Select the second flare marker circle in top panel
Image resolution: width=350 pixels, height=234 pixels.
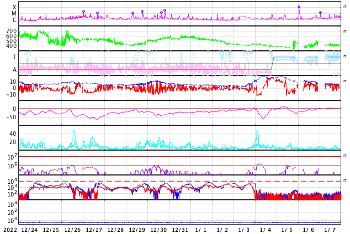(x=97, y=13)
